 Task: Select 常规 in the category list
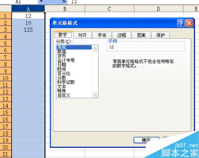(x=74, y=47)
